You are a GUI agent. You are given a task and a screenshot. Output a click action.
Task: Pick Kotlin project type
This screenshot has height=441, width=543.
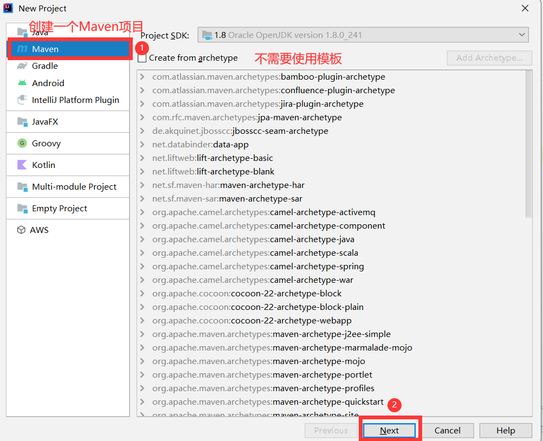pos(68,165)
